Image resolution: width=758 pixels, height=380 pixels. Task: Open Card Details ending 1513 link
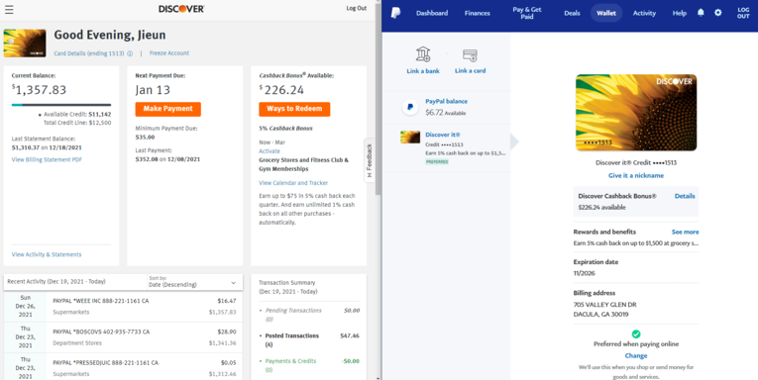(x=89, y=53)
